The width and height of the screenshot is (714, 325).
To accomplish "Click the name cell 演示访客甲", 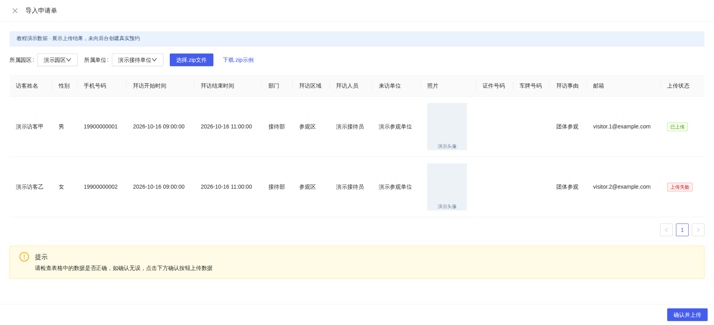I will click(29, 126).
